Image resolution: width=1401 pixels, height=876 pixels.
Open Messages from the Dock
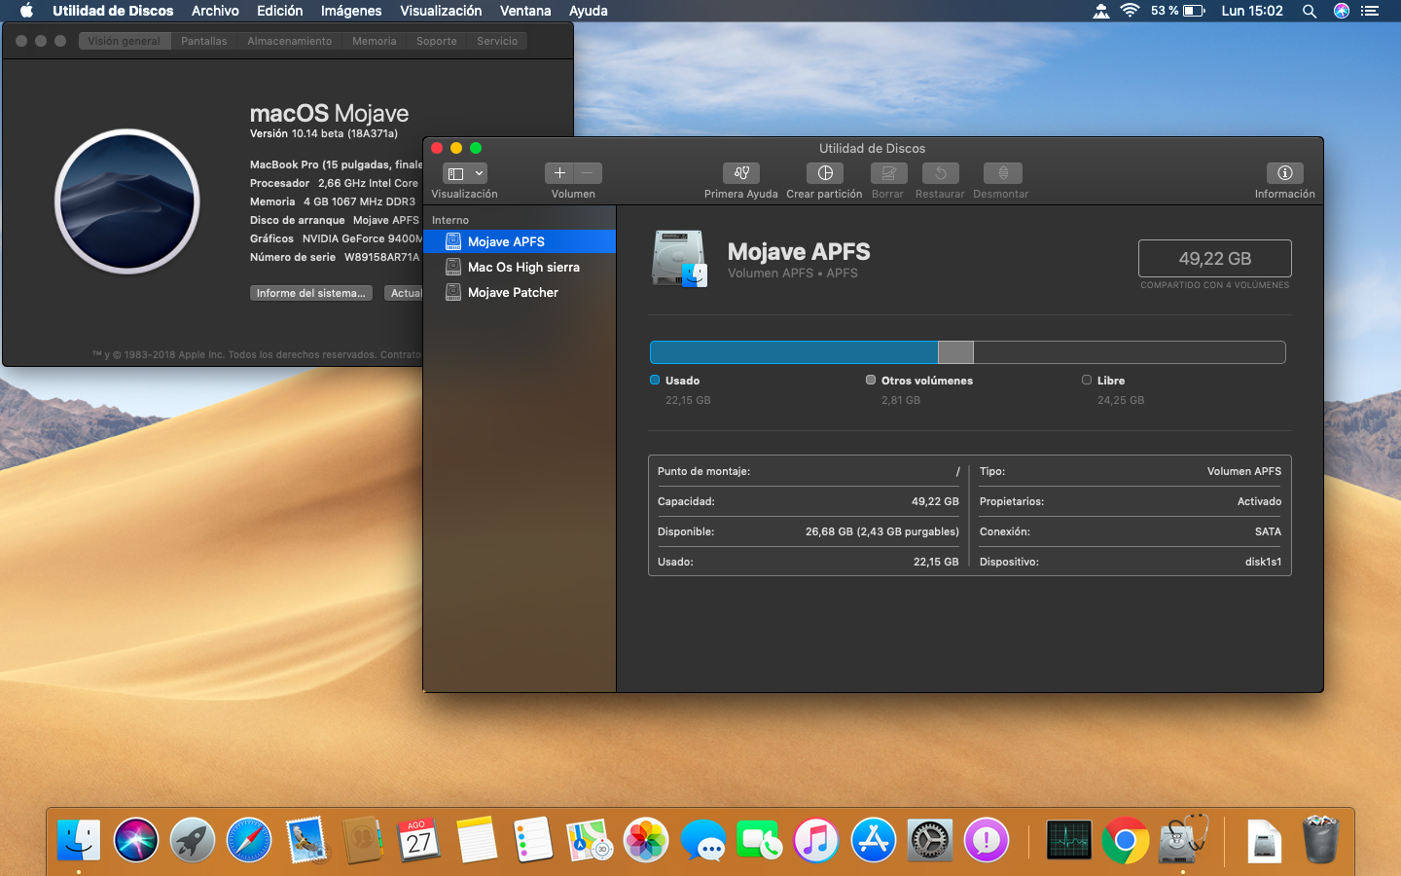(x=703, y=840)
